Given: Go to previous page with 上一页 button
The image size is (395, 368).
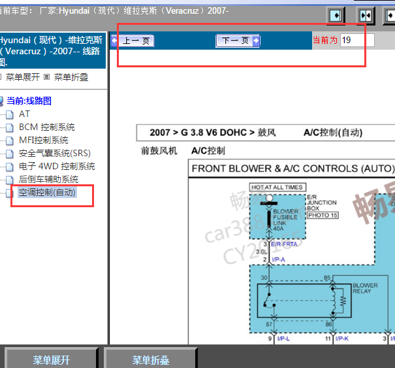Looking at the screenshot, I should click(x=133, y=41).
